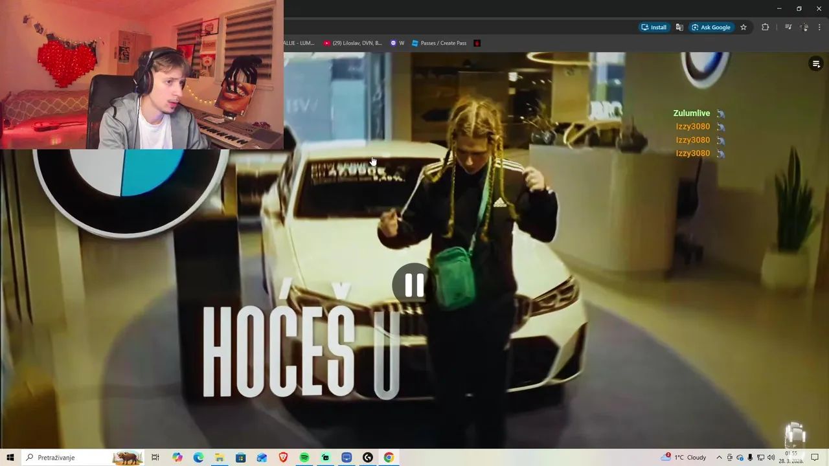Open the Extensions puzzle icon
Image resolution: width=829 pixels, height=466 pixels.
(x=765, y=27)
